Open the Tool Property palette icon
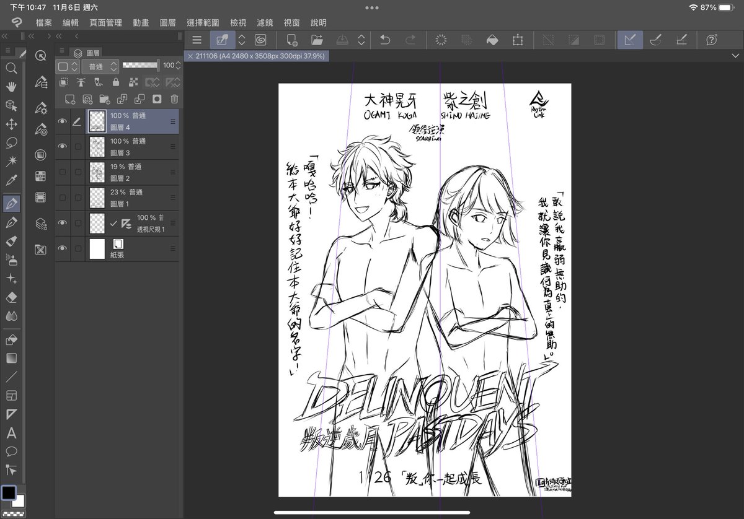 (x=40, y=108)
